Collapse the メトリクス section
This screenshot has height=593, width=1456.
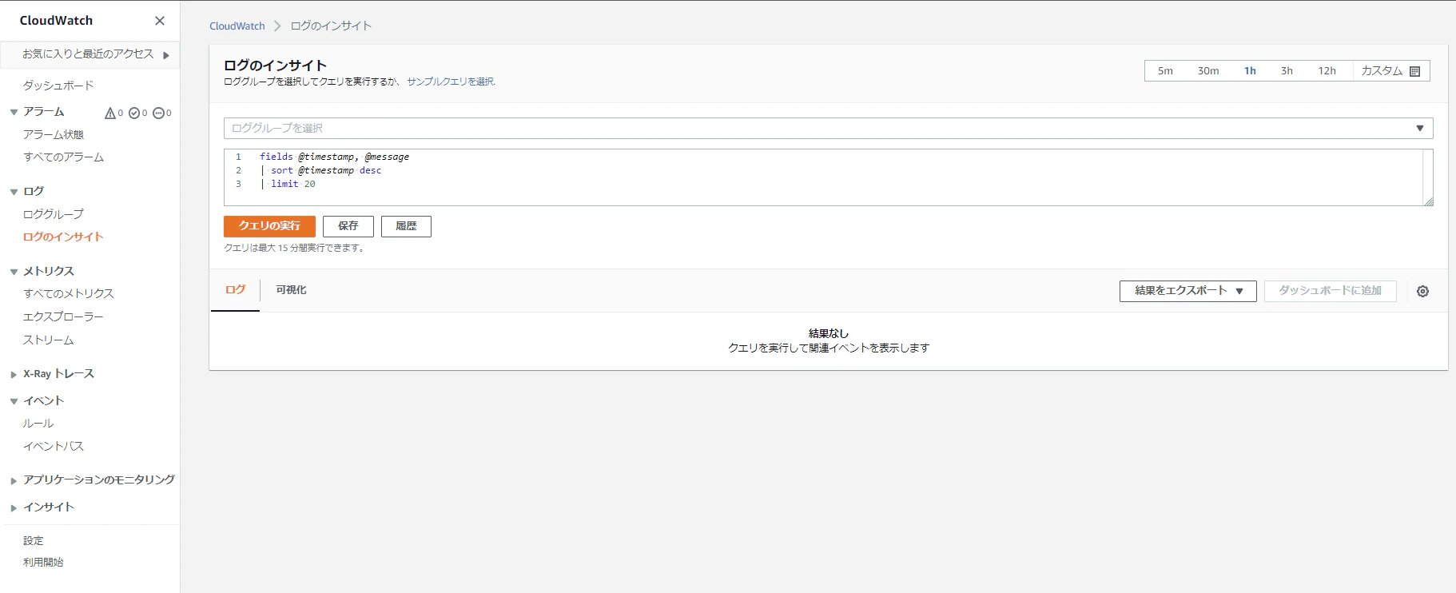tap(14, 272)
